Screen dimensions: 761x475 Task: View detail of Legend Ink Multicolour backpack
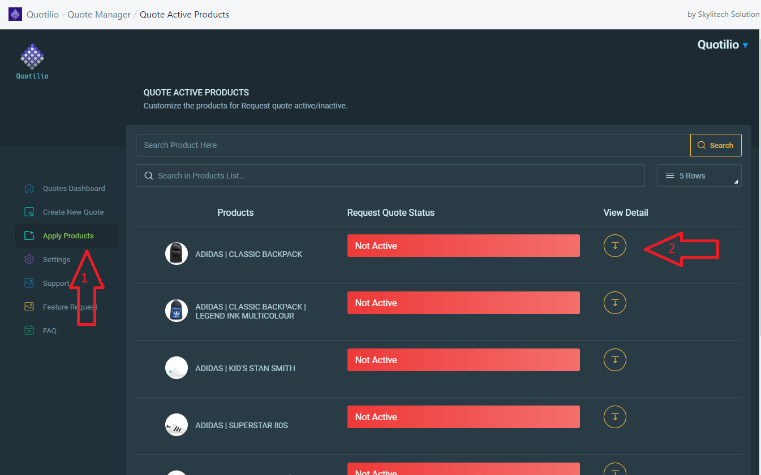[615, 303]
